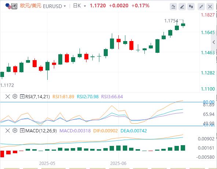Select the pencil drawing tool
The width and height of the screenshot is (217, 169).
tap(182, 7)
